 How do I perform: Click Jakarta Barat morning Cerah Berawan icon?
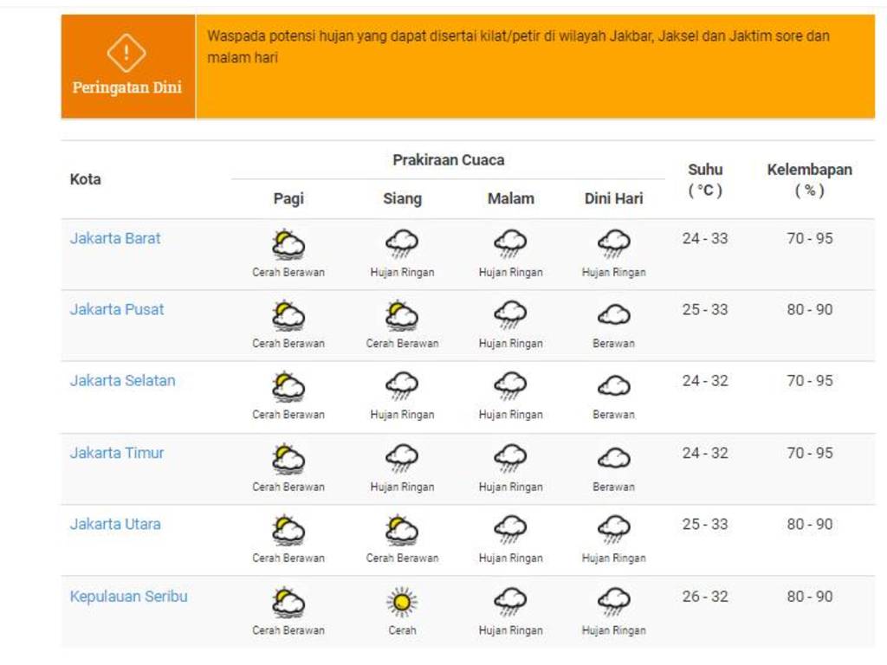288,245
